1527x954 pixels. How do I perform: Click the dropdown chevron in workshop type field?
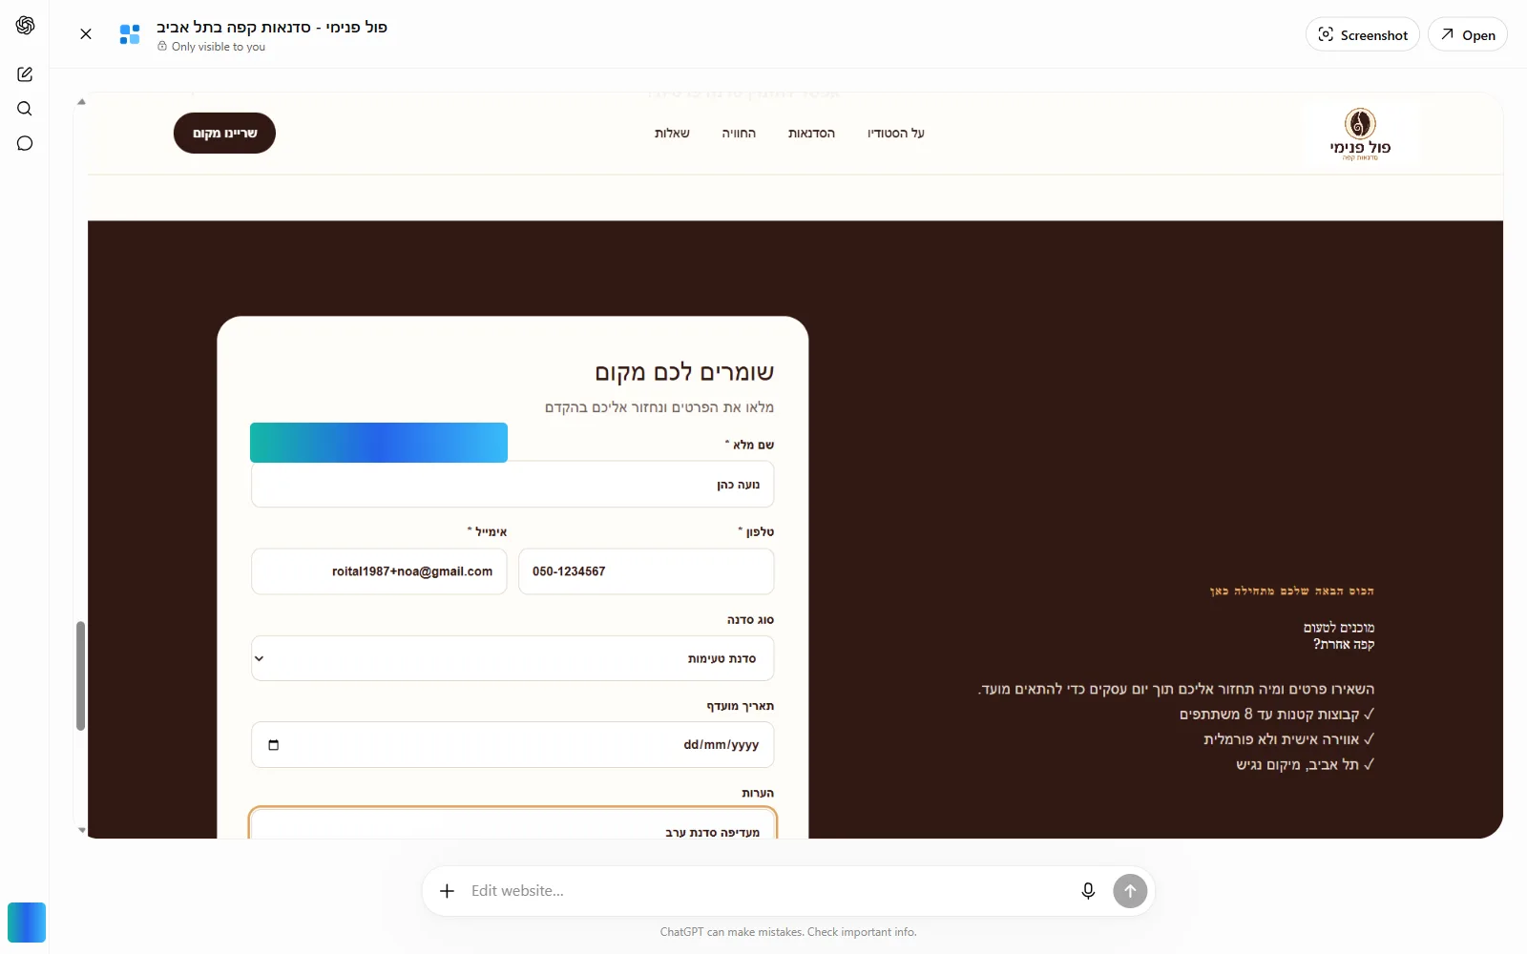(259, 658)
